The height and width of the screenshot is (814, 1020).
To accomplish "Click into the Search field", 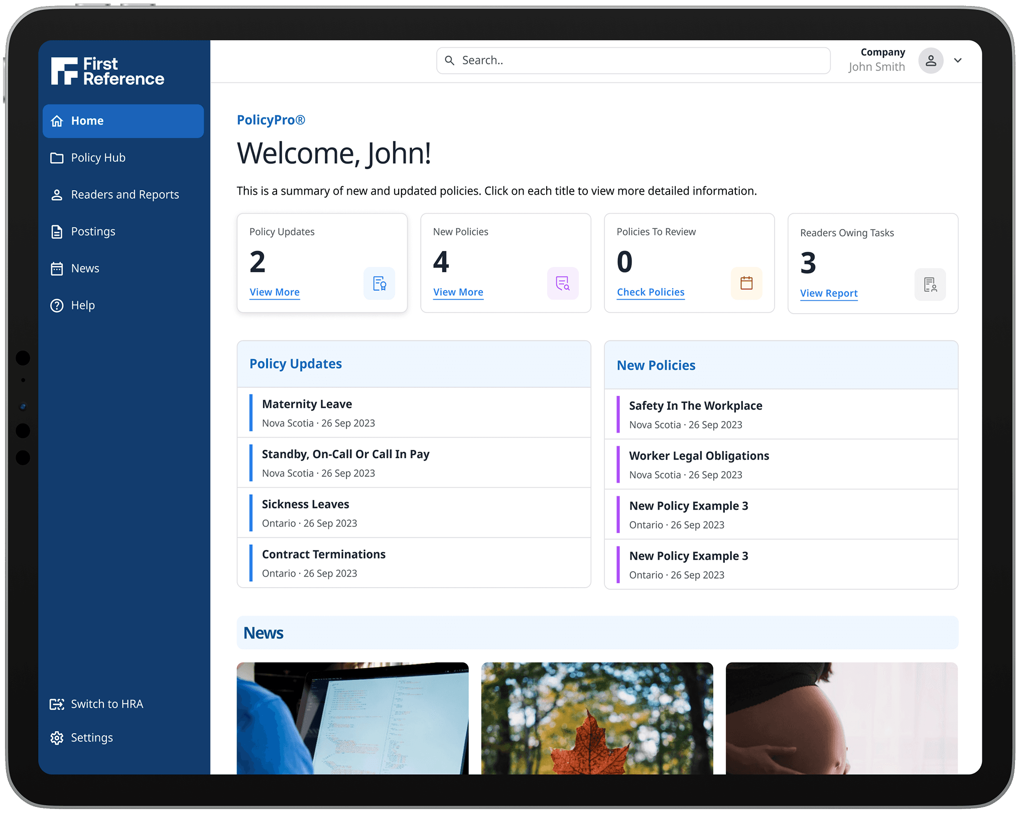I will tap(637, 61).
